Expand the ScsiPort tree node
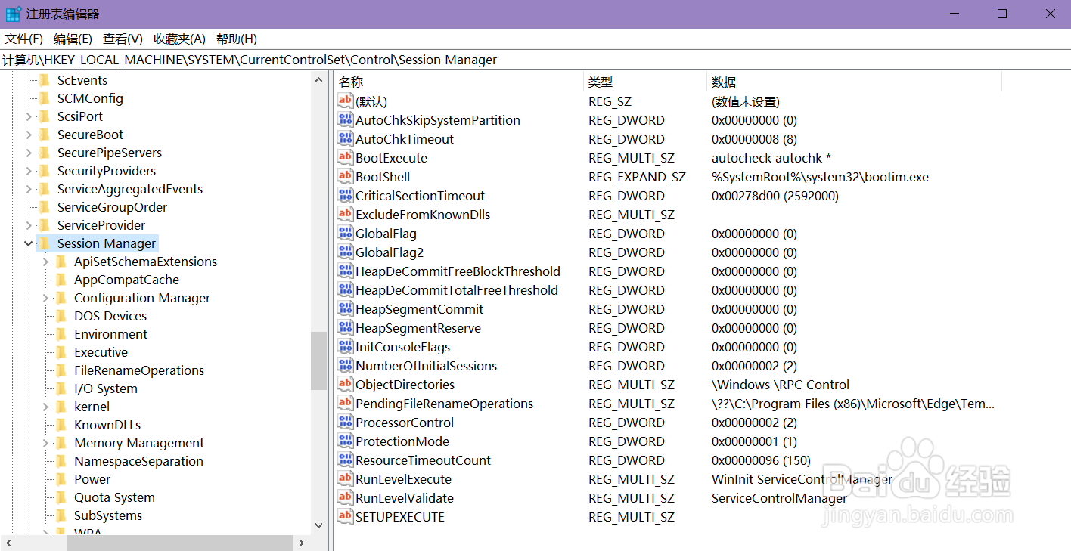Image resolution: width=1071 pixels, height=551 pixels. [x=29, y=116]
